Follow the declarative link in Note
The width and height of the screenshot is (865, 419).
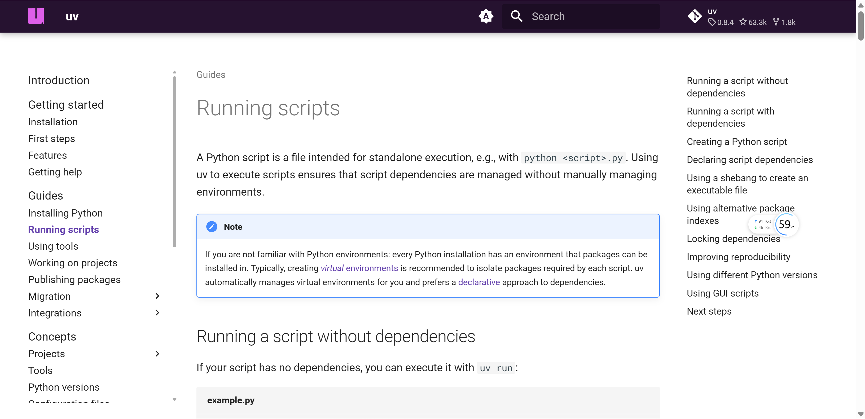click(x=479, y=282)
